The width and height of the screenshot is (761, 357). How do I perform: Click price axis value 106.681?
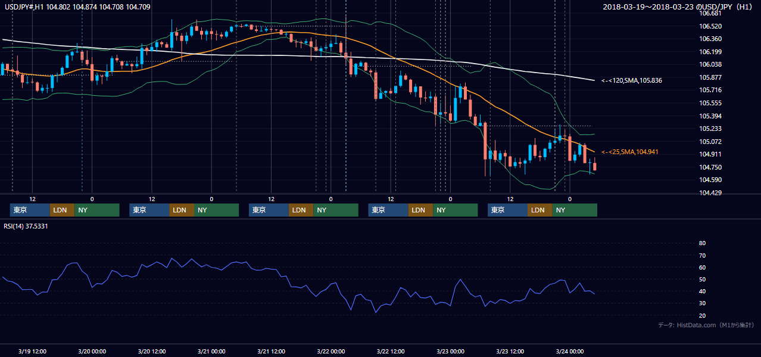(710, 13)
